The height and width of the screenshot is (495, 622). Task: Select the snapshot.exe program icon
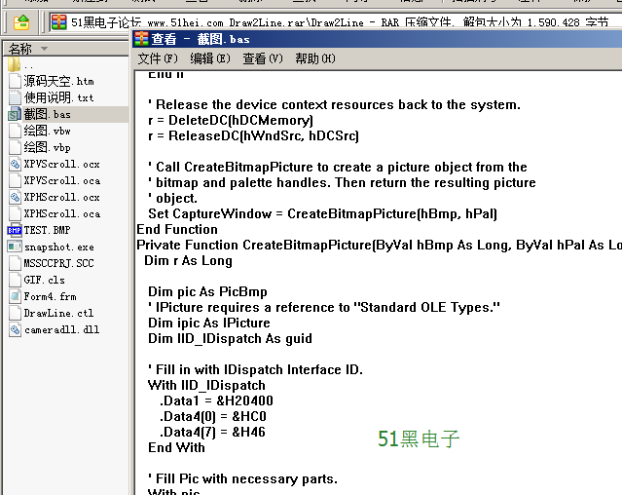[15, 247]
